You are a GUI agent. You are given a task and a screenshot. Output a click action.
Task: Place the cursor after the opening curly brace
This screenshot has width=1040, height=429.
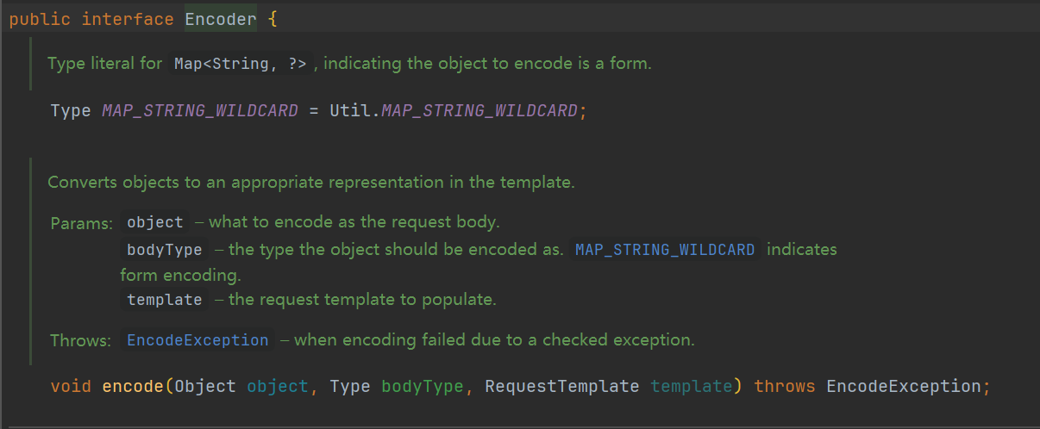click(x=279, y=19)
